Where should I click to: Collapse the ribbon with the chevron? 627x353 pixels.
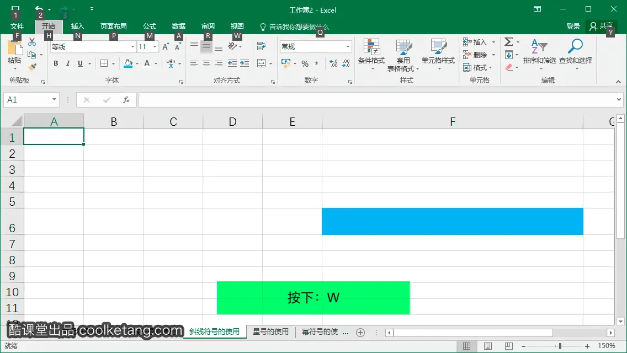[618, 82]
